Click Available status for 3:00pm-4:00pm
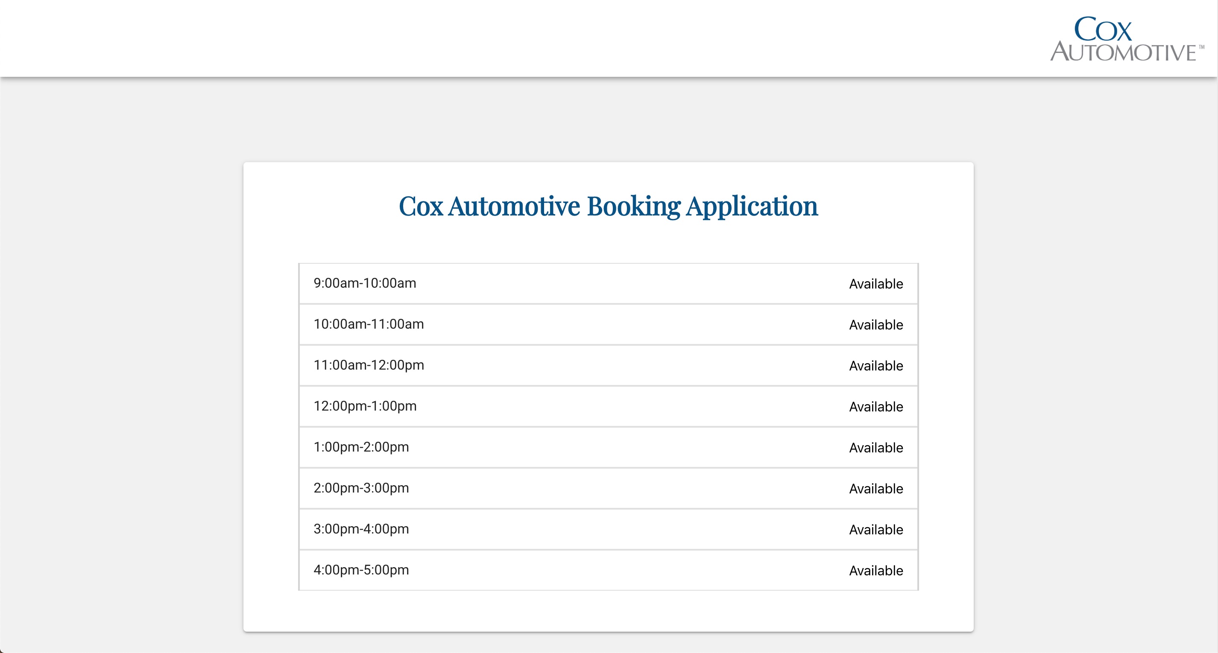The width and height of the screenshot is (1218, 653). point(876,530)
